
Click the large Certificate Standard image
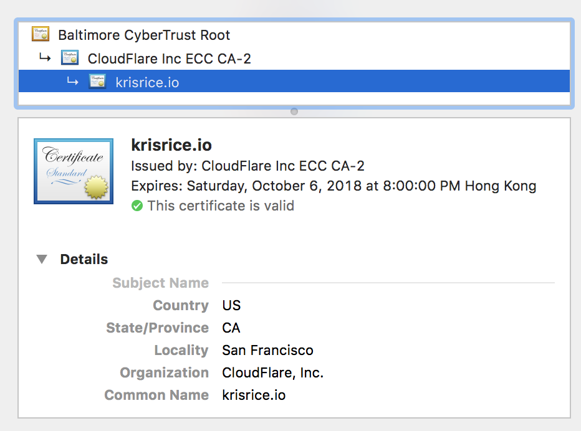pyautogui.click(x=74, y=171)
